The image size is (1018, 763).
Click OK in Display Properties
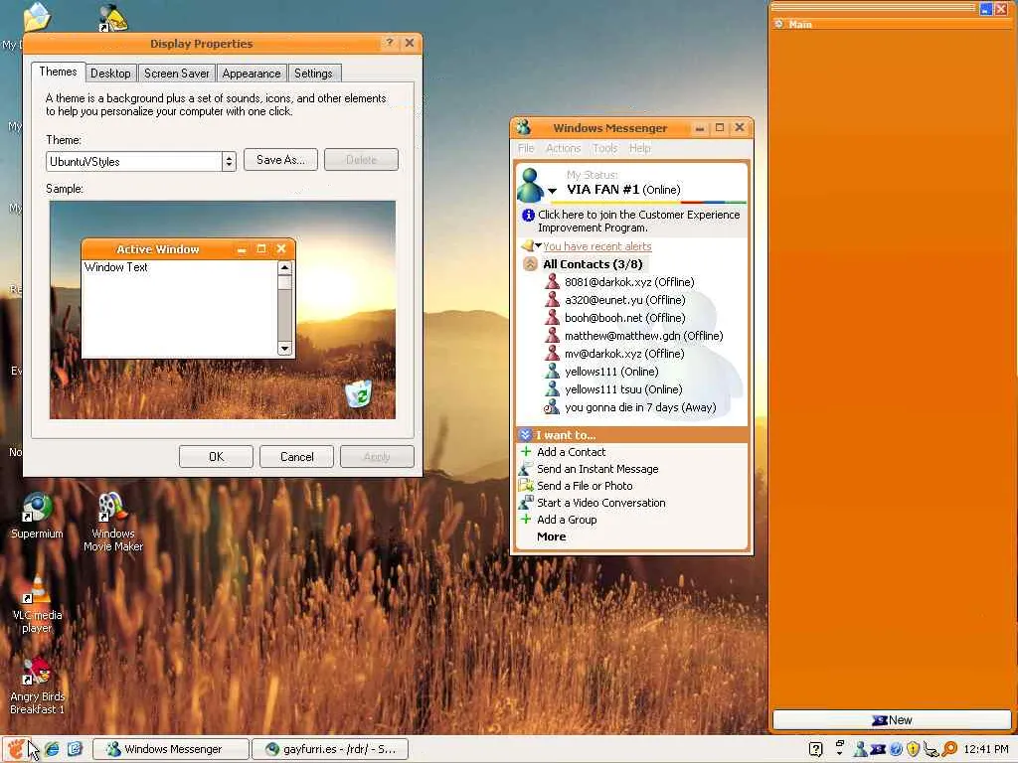(216, 457)
